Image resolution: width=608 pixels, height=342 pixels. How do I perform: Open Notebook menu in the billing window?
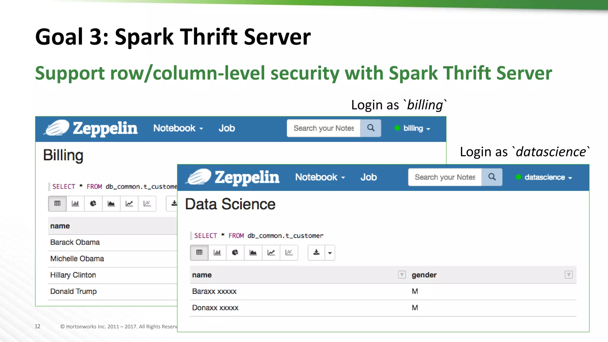point(178,128)
